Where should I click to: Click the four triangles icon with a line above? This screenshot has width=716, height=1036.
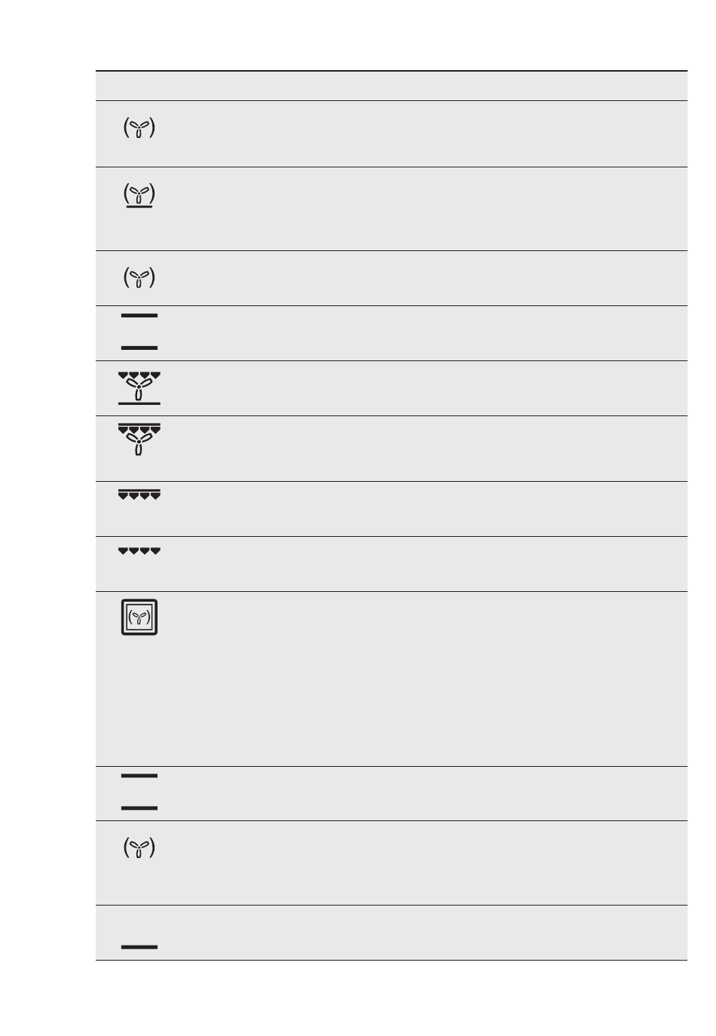point(139,495)
